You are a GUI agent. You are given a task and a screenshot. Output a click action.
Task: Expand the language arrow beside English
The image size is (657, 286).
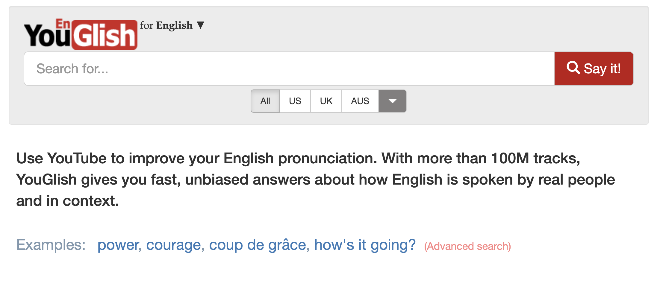point(201,25)
